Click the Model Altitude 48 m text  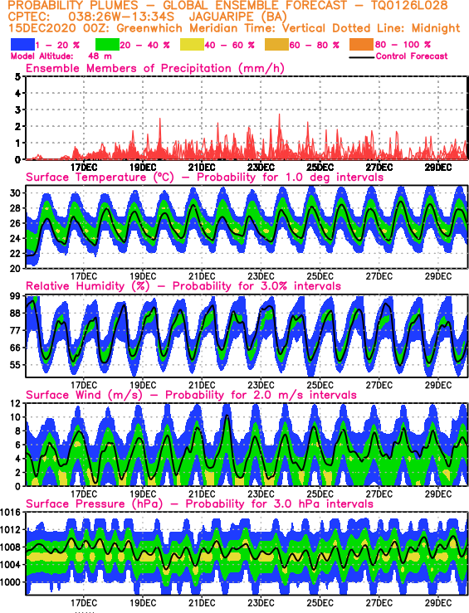pos(61,56)
